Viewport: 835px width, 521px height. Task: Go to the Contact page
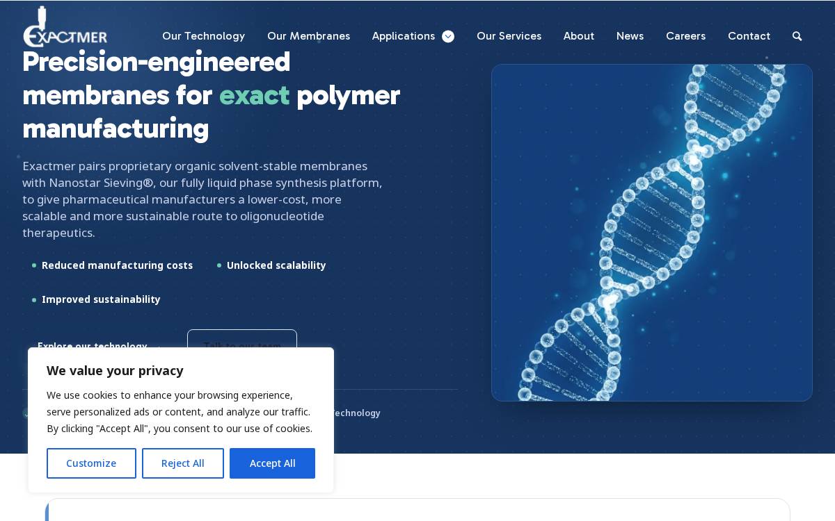pos(749,36)
